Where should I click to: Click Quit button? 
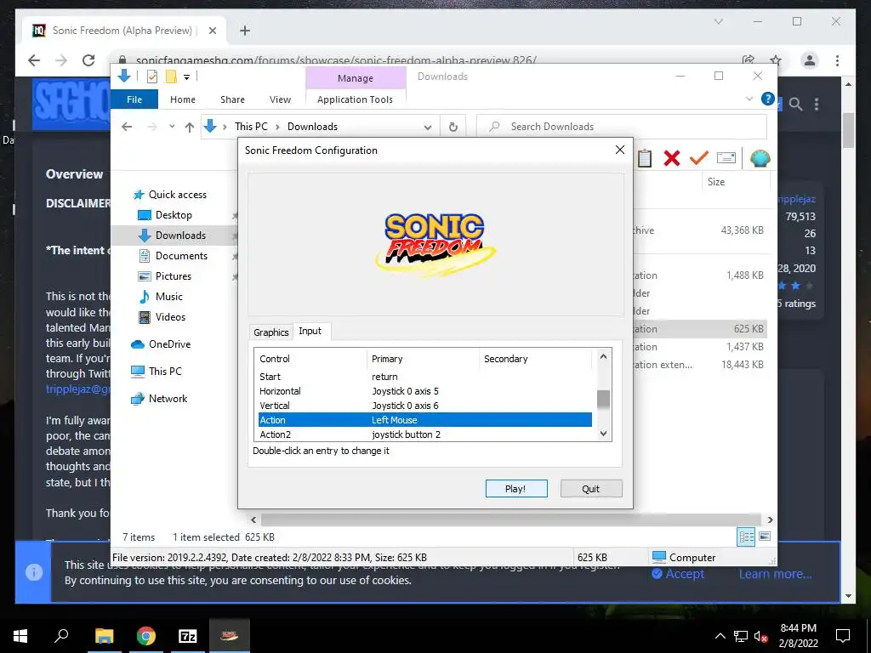click(x=591, y=489)
